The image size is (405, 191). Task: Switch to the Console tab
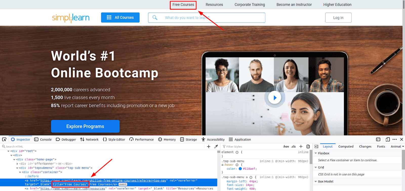pyautogui.click(x=43, y=139)
